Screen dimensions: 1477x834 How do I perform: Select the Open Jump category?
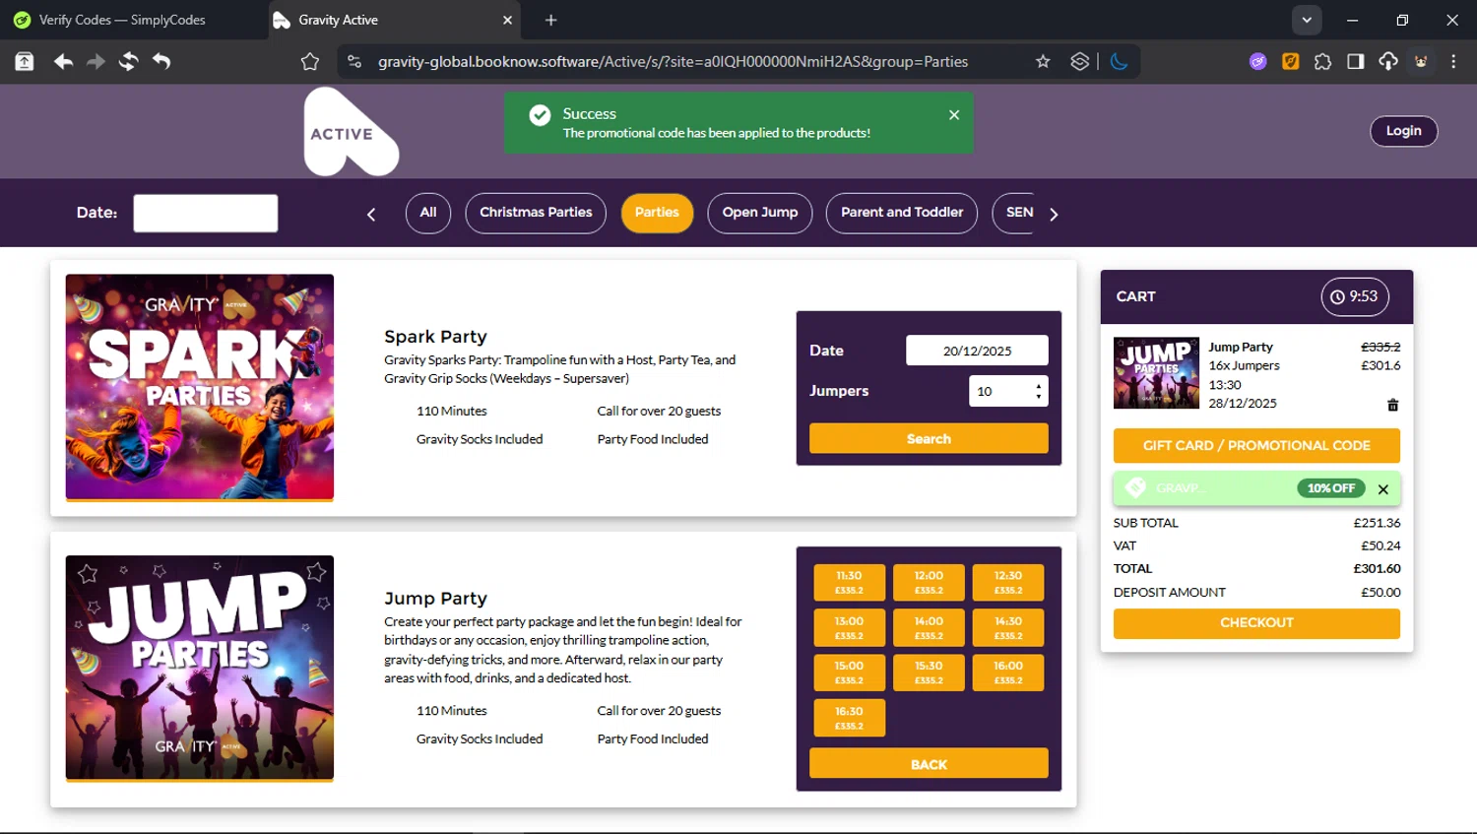click(x=760, y=213)
